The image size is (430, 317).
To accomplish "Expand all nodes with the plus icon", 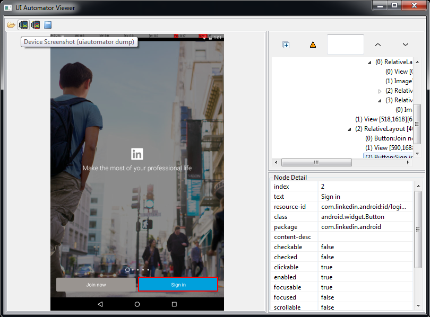I will (x=286, y=45).
